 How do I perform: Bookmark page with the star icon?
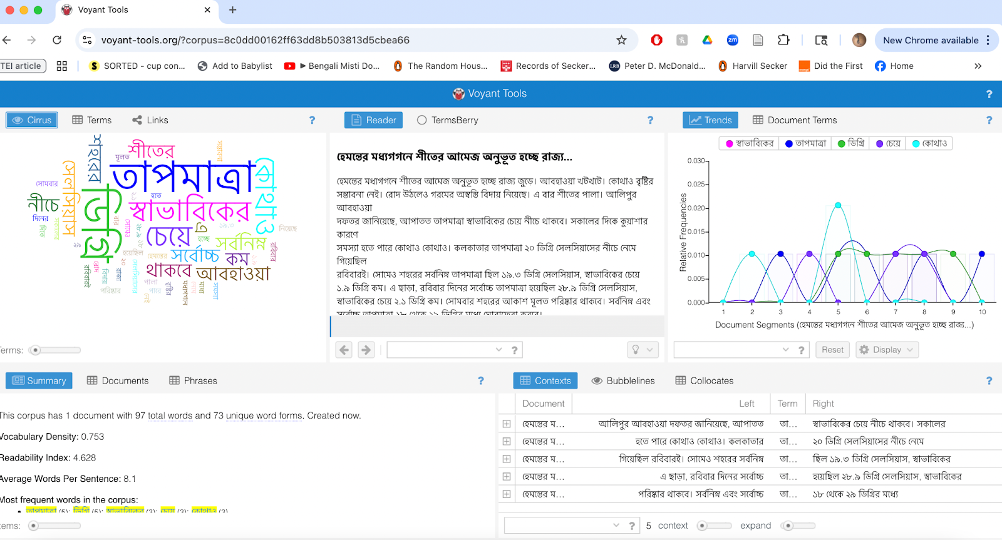pyautogui.click(x=621, y=40)
